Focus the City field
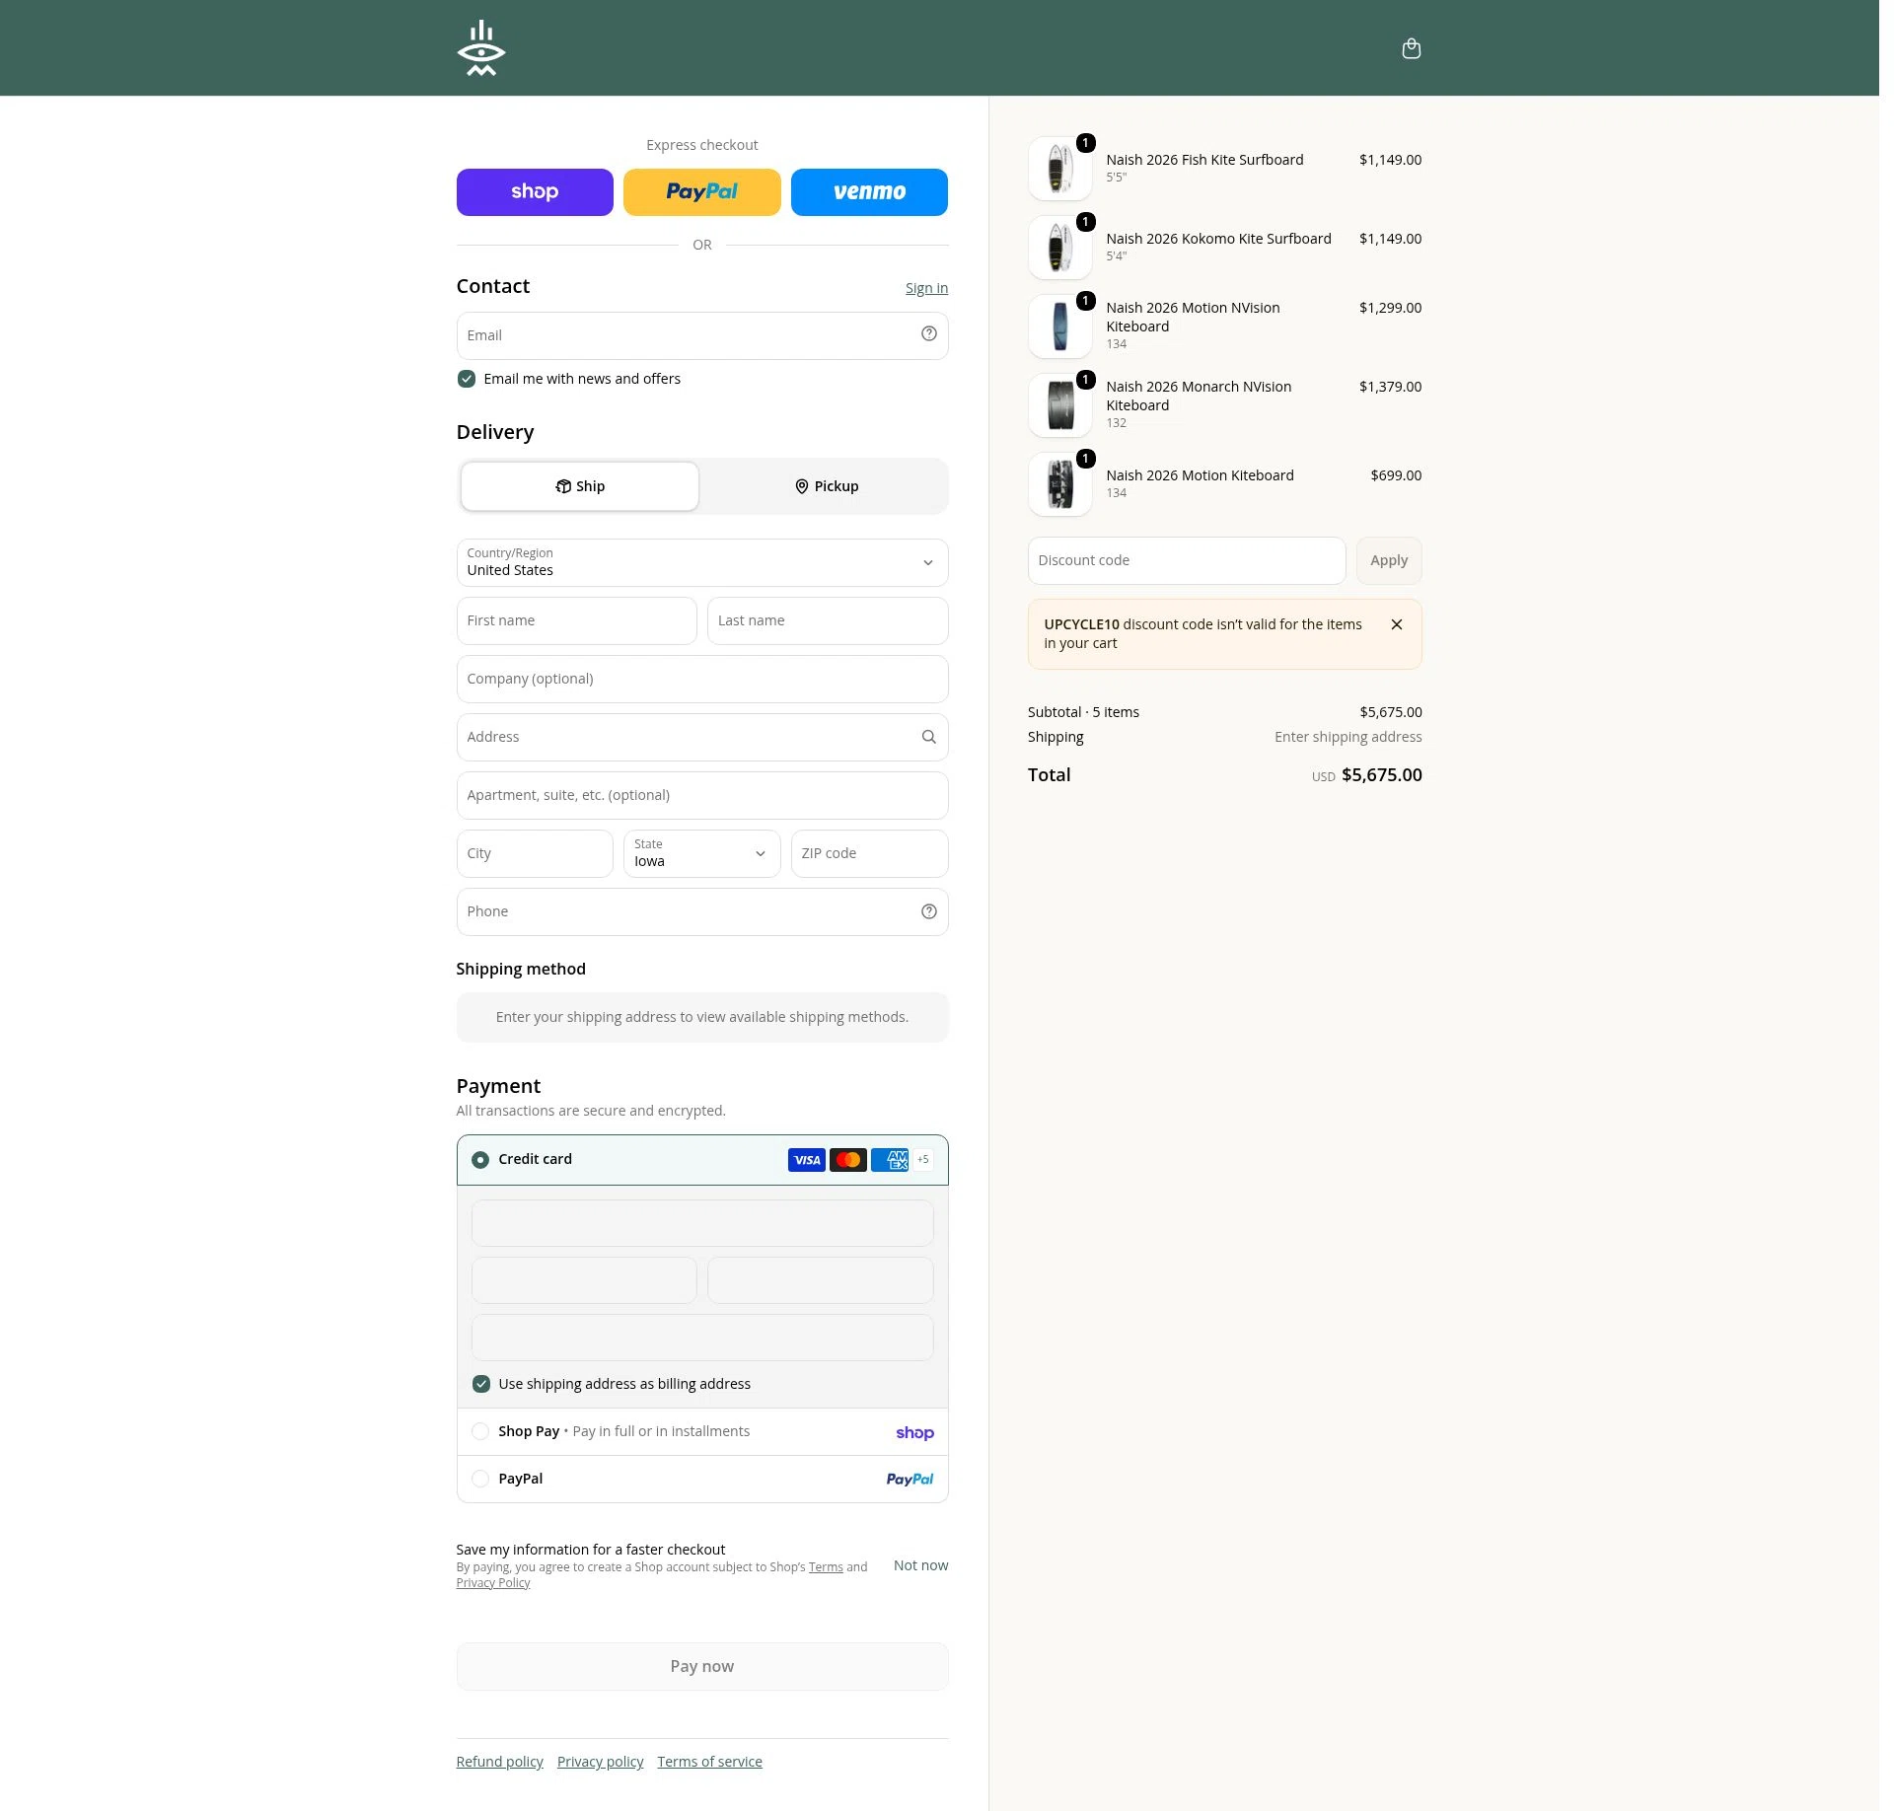The image size is (1894, 1811). coord(535,853)
